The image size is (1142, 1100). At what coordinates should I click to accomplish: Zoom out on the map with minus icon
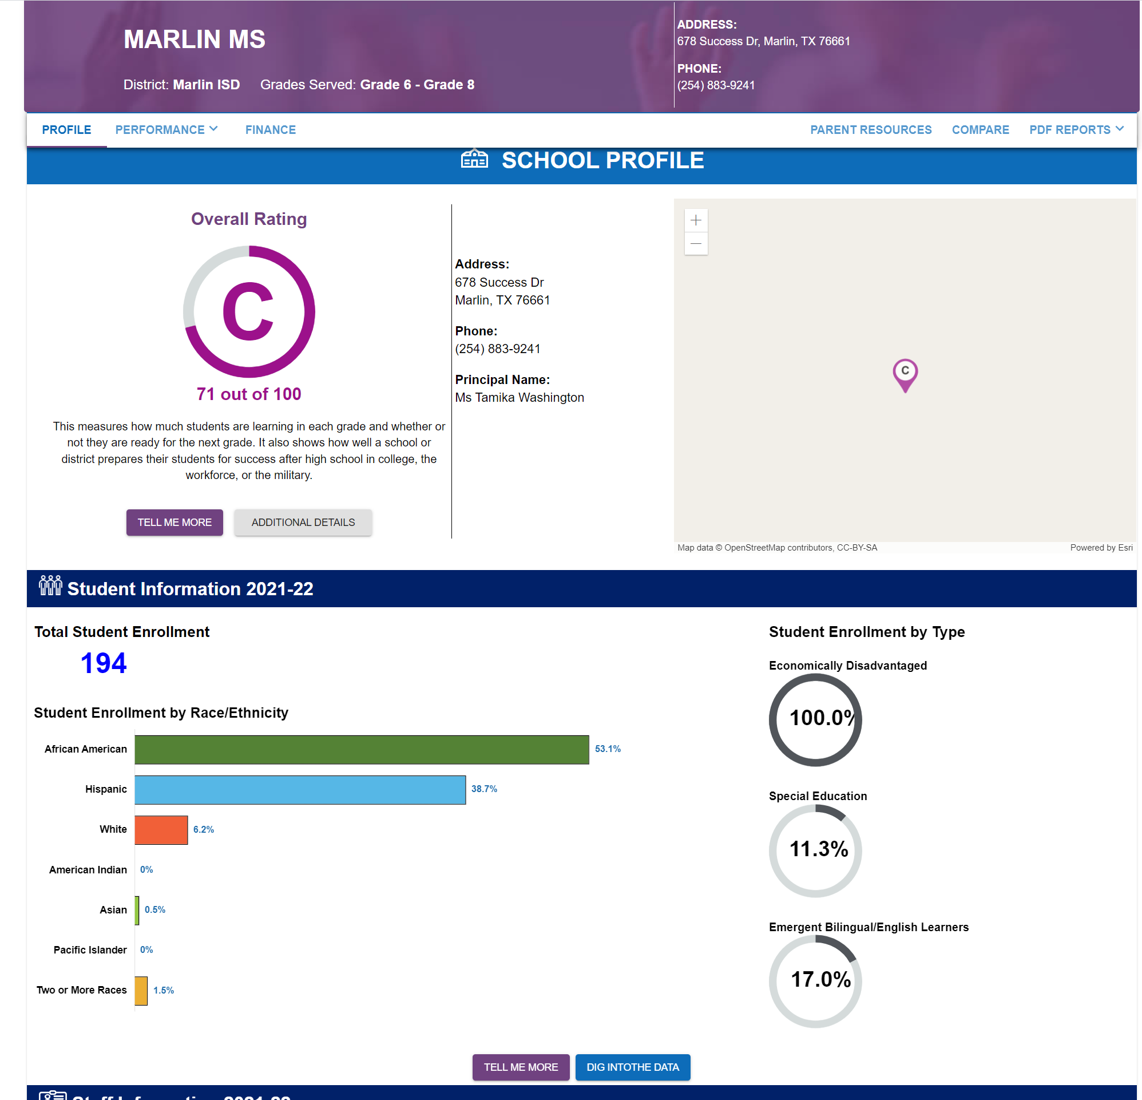coord(696,243)
